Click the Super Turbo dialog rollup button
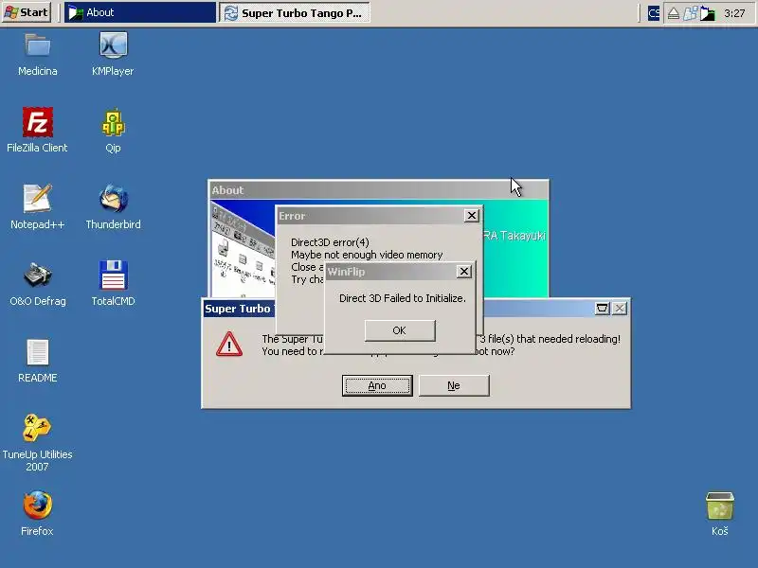The height and width of the screenshot is (568, 758). click(x=602, y=309)
